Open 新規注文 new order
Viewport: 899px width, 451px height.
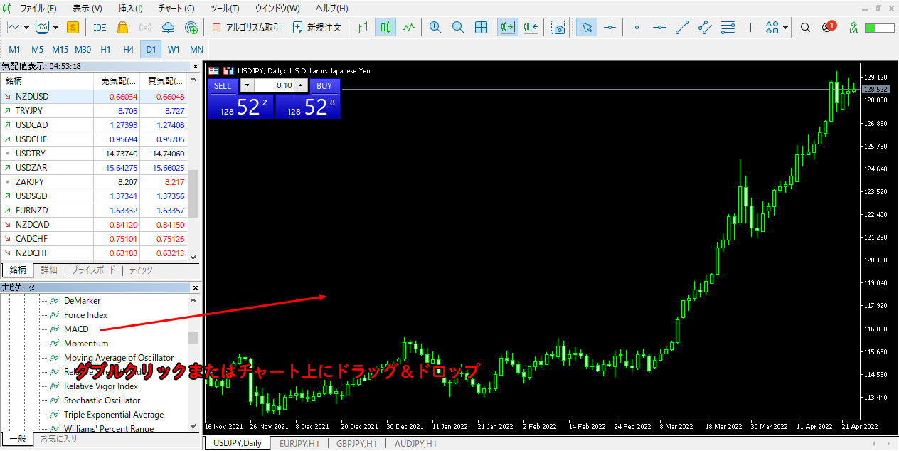317,27
